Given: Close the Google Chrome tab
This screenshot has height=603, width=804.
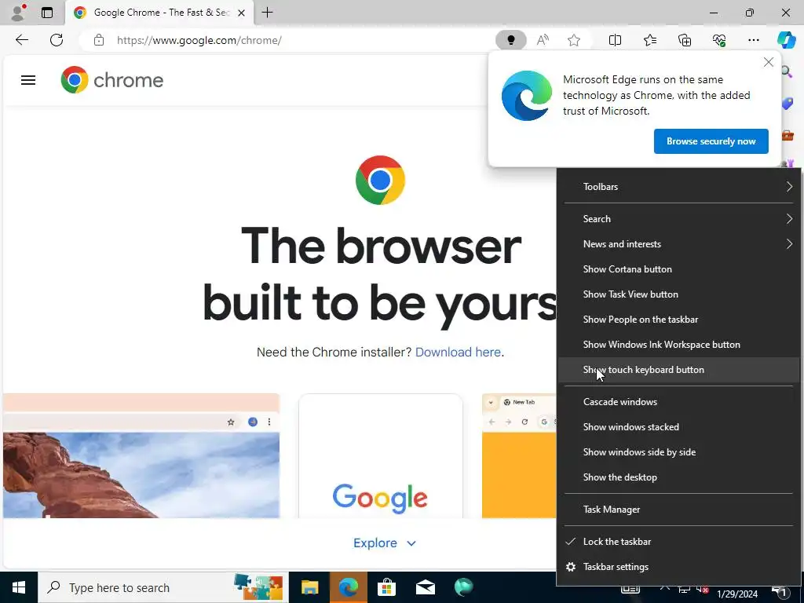Looking at the screenshot, I should tap(242, 13).
